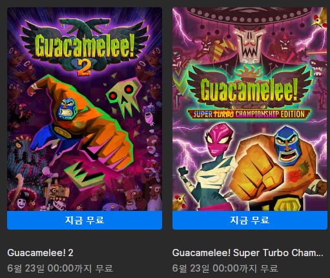
Task: Open the Guacamelee! 2 title link
Action: tap(40, 253)
